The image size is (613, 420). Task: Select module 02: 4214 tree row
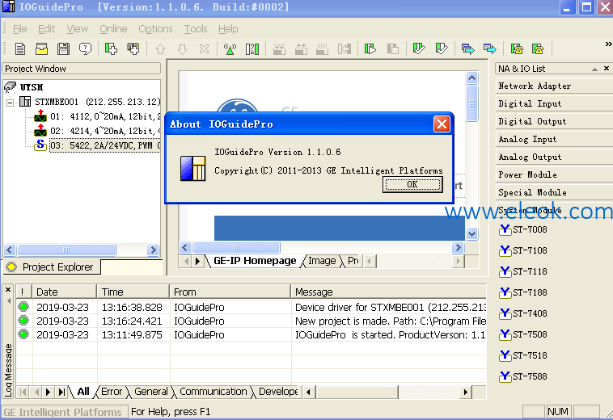[x=105, y=131]
